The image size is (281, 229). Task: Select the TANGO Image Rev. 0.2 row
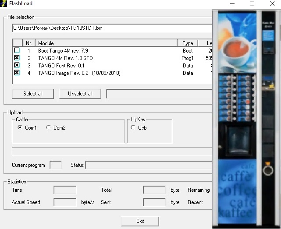click(112, 73)
